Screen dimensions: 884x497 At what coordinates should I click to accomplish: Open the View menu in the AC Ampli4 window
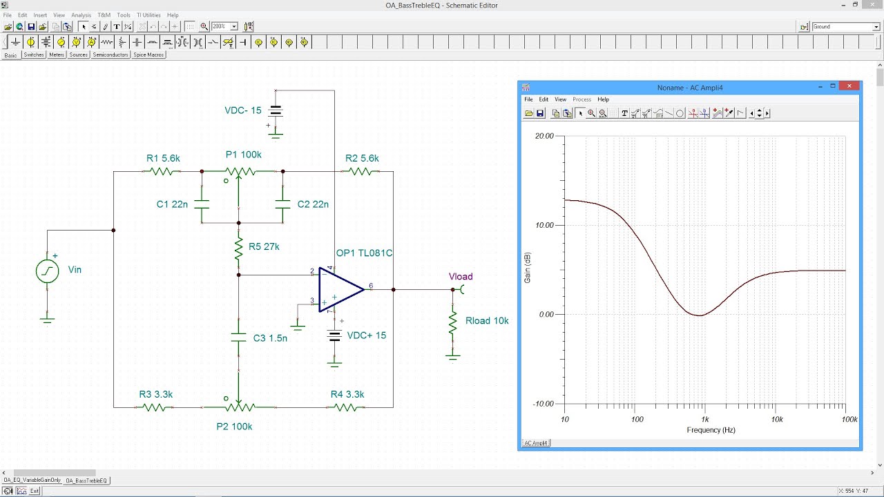coord(560,99)
